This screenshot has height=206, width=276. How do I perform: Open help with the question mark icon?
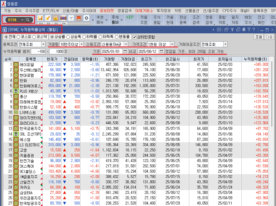click(254, 30)
